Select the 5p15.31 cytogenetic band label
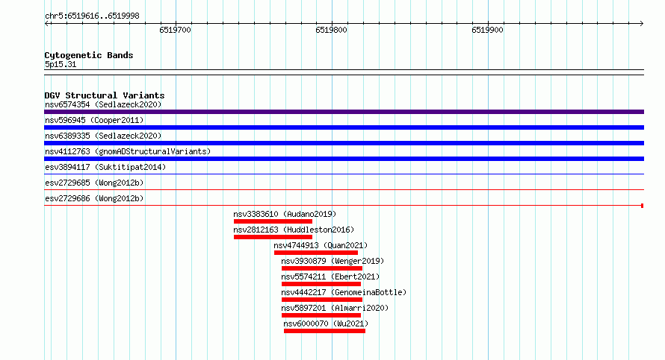This screenshot has width=665, height=360. pyautogui.click(x=61, y=64)
